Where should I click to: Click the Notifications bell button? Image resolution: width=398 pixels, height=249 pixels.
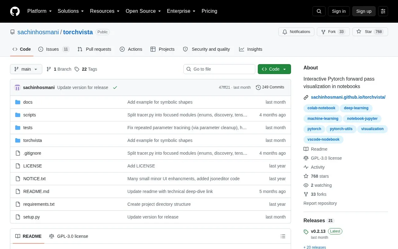[296, 32]
